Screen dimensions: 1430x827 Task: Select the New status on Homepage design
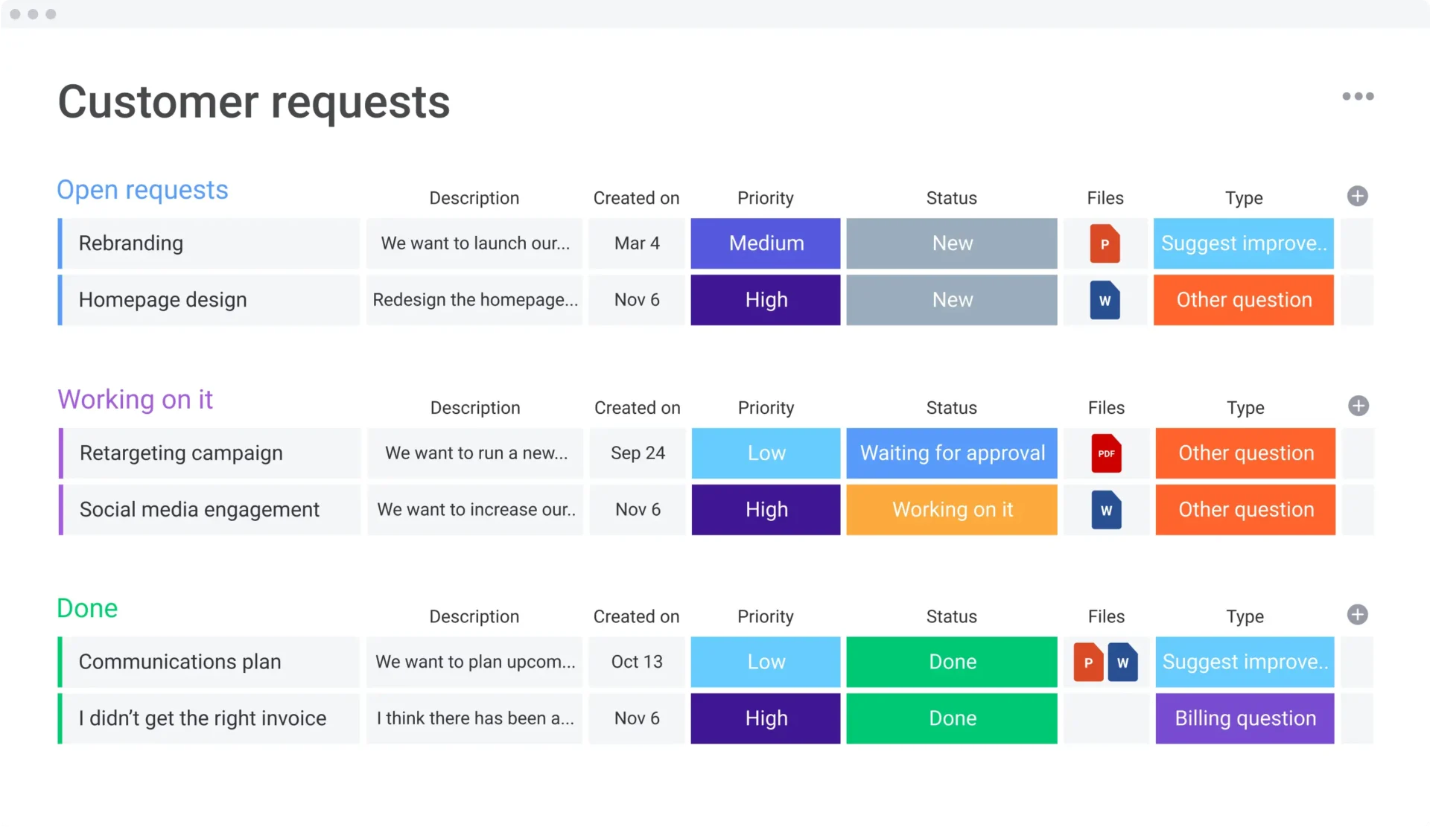tap(951, 300)
